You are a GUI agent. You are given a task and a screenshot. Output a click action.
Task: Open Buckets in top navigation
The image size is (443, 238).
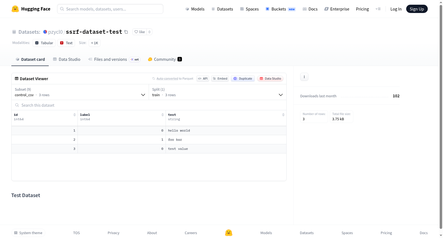280,9
